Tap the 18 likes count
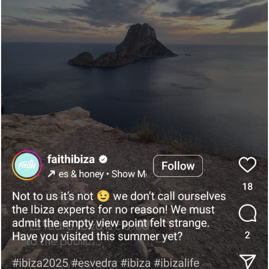Image resolution: width=269 pixels, height=269 pixels. click(247, 187)
